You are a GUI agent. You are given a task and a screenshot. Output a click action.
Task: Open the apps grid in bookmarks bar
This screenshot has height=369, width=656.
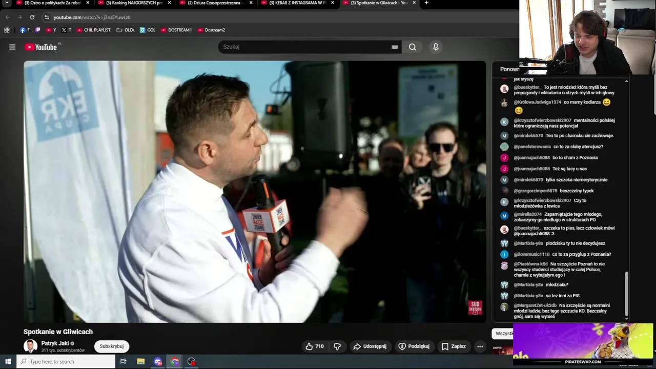point(7,30)
